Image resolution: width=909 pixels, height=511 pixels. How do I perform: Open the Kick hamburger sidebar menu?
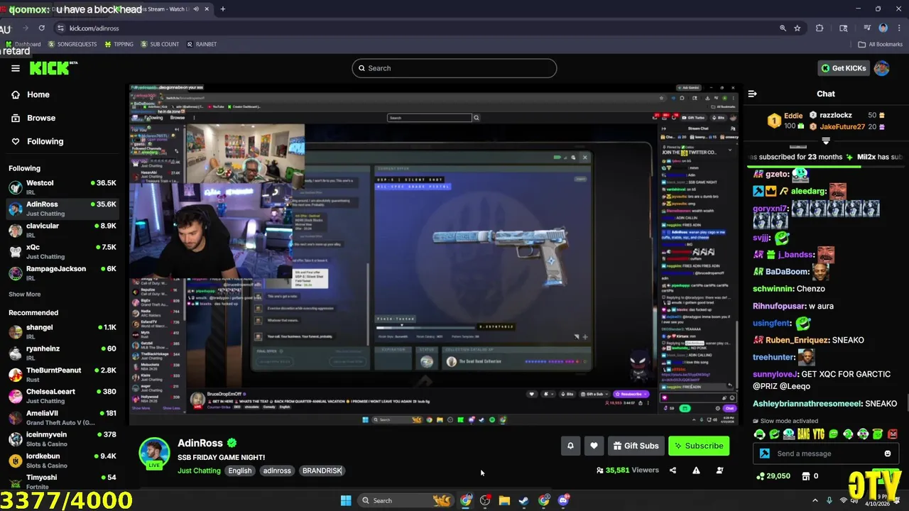point(16,68)
